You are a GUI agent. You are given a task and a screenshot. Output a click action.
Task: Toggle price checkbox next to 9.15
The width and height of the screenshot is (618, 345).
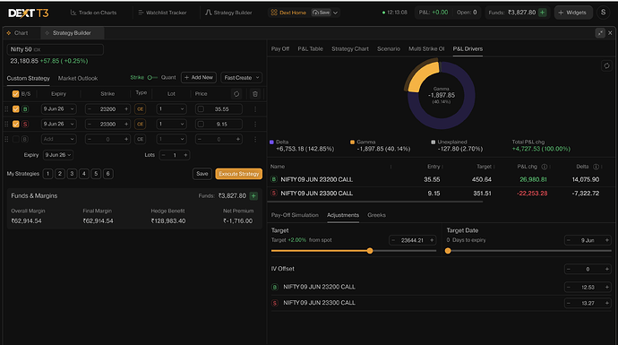pyautogui.click(x=201, y=125)
